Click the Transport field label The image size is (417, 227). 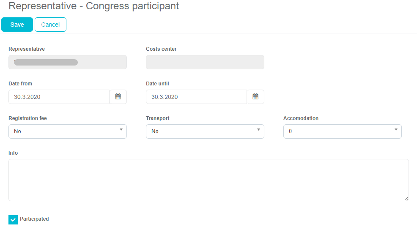(x=158, y=118)
